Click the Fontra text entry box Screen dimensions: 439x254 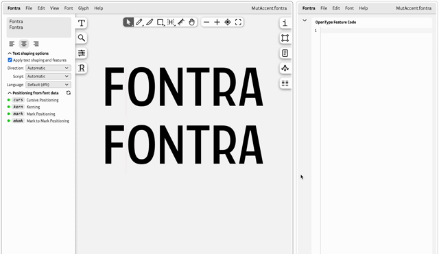coord(39,27)
